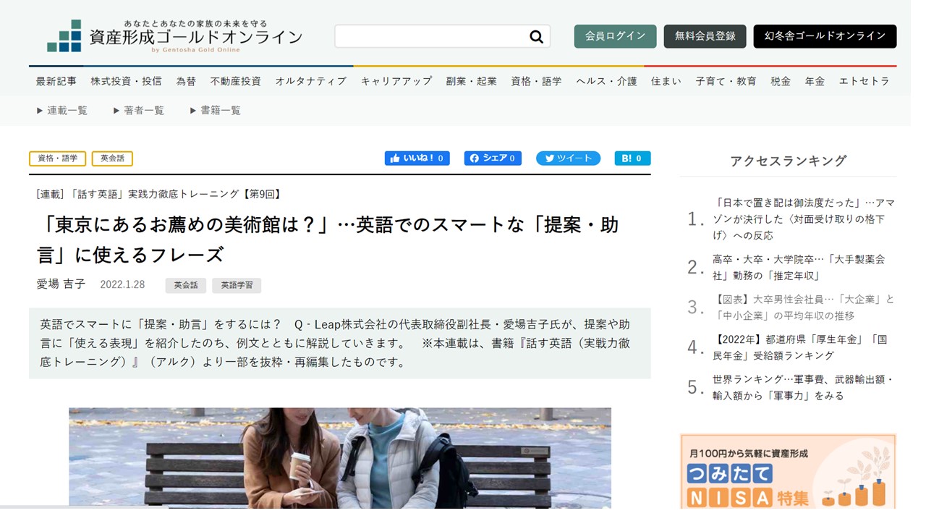This screenshot has width=926, height=521.
Task: Click the gray 英会話 tag beside date
Action: click(186, 285)
